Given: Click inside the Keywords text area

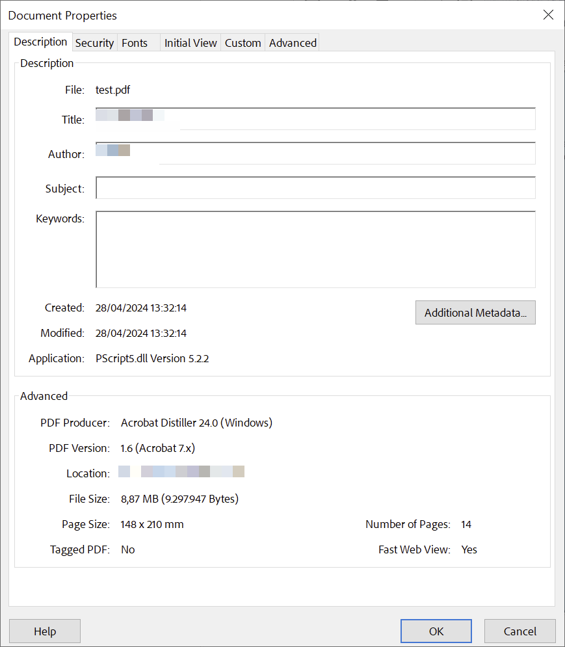Looking at the screenshot, I should click(315, 249).
